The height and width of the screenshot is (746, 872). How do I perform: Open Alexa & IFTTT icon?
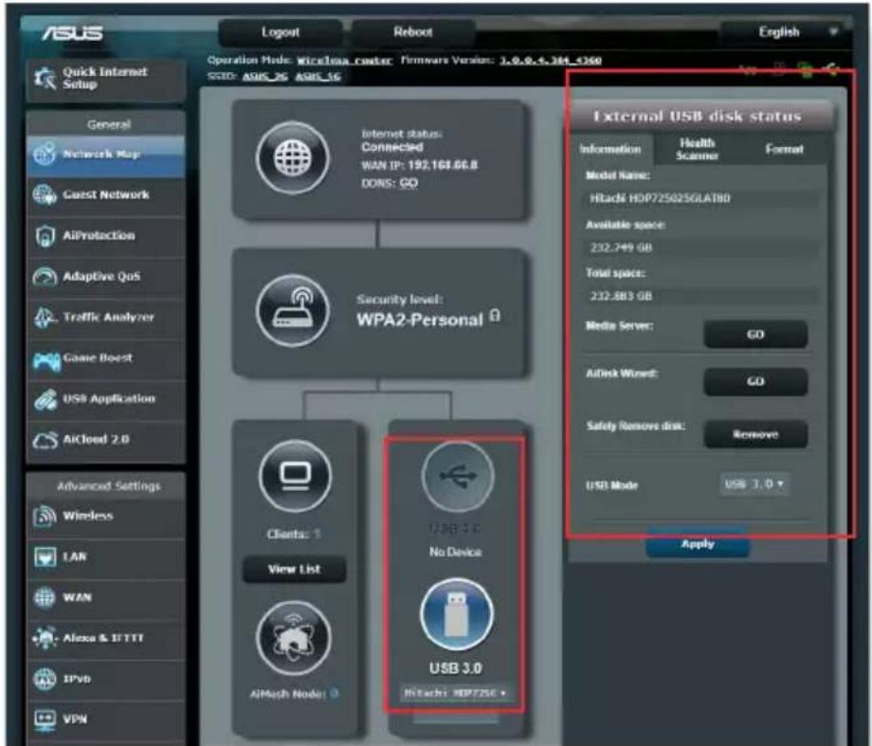point(45,638)
